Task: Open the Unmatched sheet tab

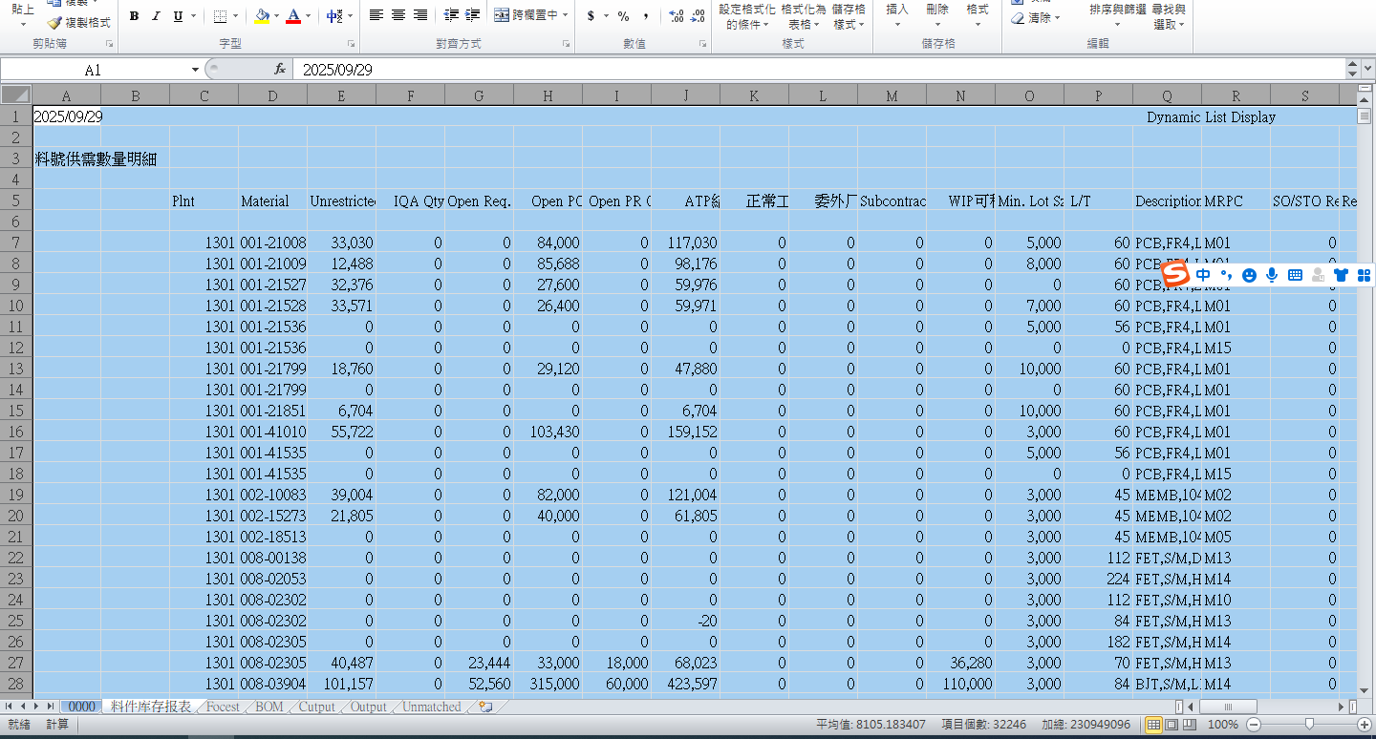Action: [431, 707]
